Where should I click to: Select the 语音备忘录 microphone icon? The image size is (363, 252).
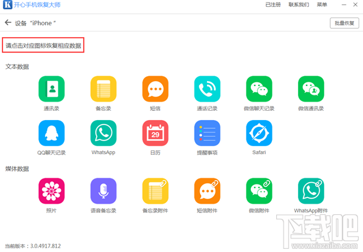(103, 191)
